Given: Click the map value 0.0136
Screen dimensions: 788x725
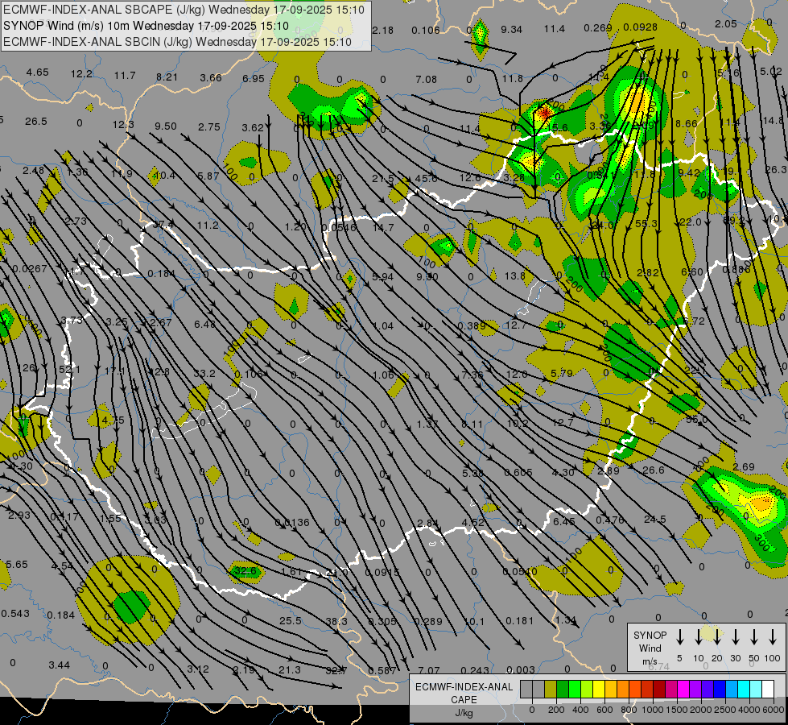Looking at the screenshot, I should click(x=292, y=522).
